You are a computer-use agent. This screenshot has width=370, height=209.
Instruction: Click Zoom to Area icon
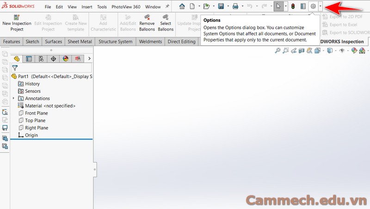[285, 50]
